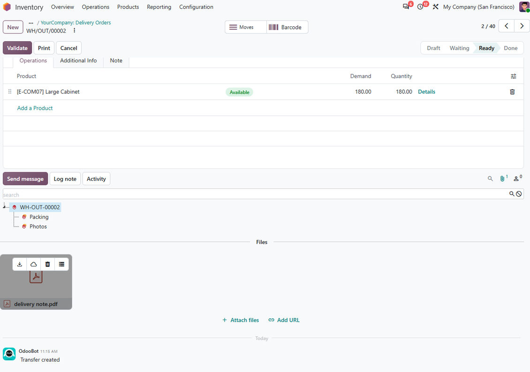The height and width of the screenshot is (372, 530).
Task: Click Attach files link
Action: pyautogui.click(x=241, y=320)
